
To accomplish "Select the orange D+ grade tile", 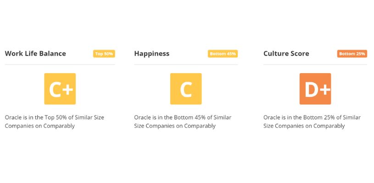I will (x=315, y=89).
